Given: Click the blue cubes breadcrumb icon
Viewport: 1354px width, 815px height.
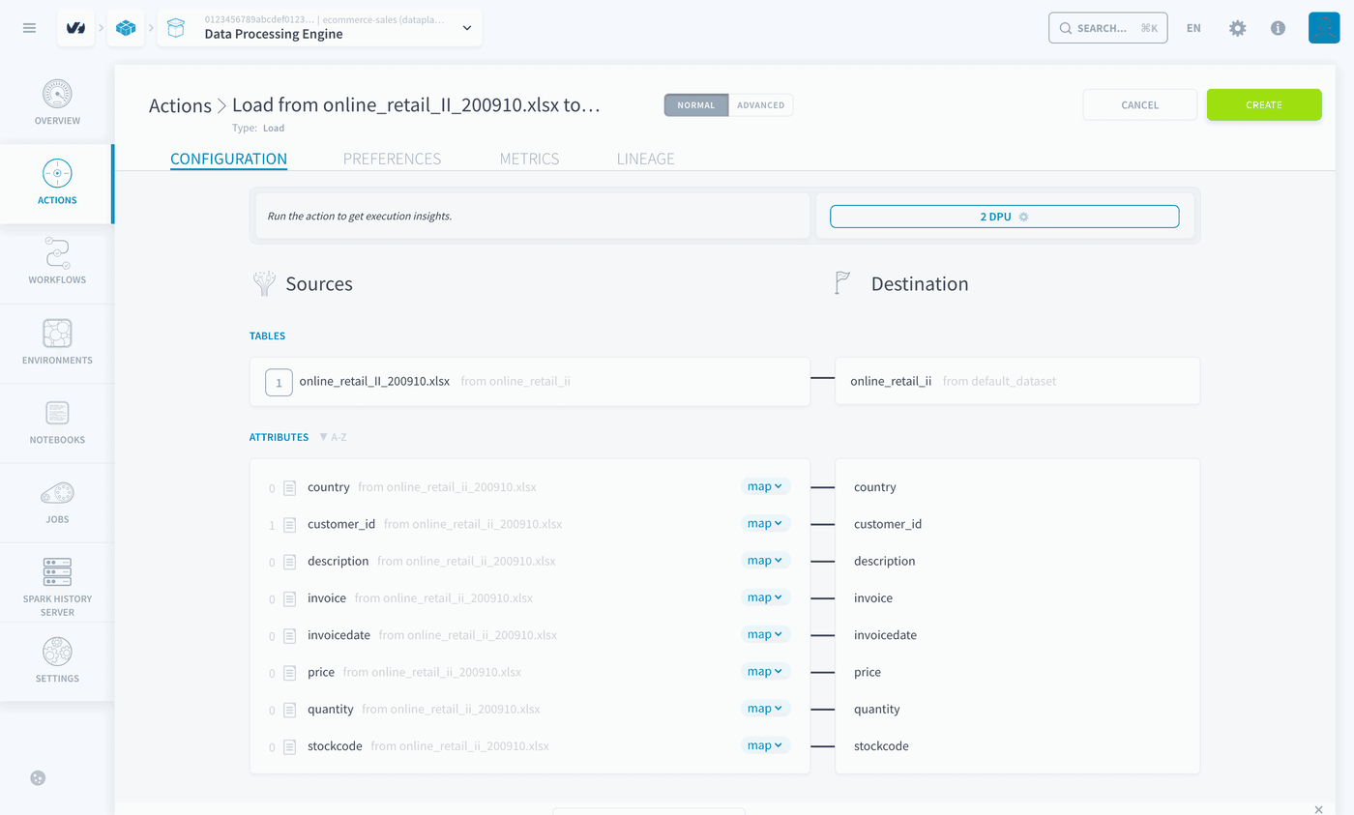Looking at the screenshot, I should coord(126,28).
